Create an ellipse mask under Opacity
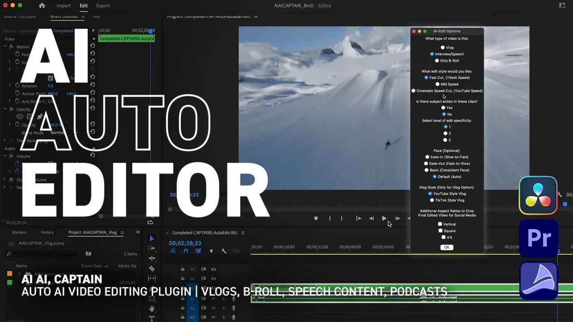Viewport: 573px width, 322px height. [x=20, y=116]
